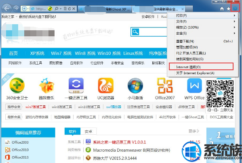Expand the 文件(F) submenu
The height and width of the screenshot is (163, 242).
click(202, 21)
